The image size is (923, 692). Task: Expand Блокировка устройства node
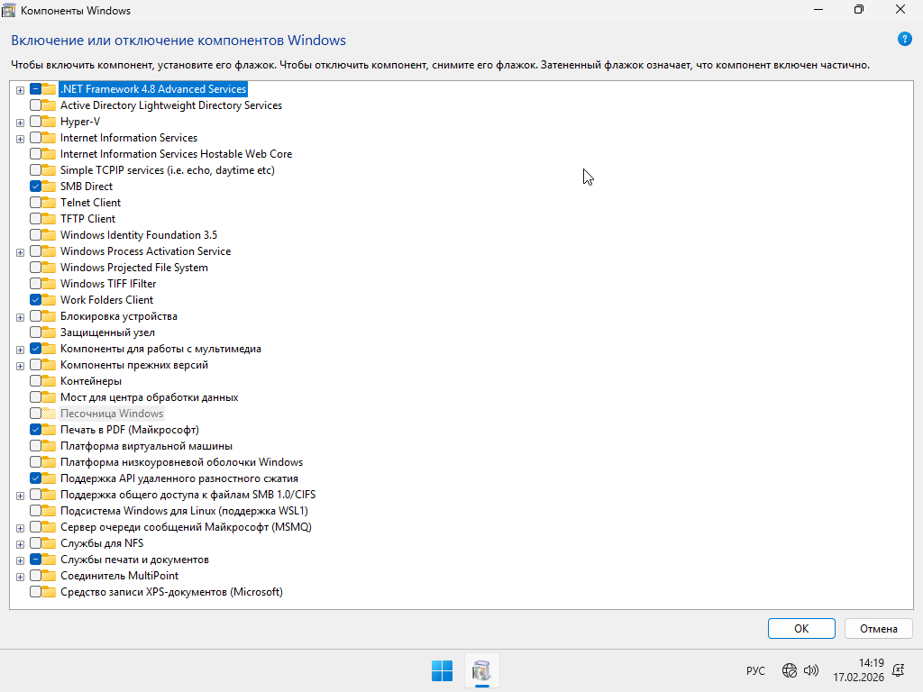(x=20, y=317)
